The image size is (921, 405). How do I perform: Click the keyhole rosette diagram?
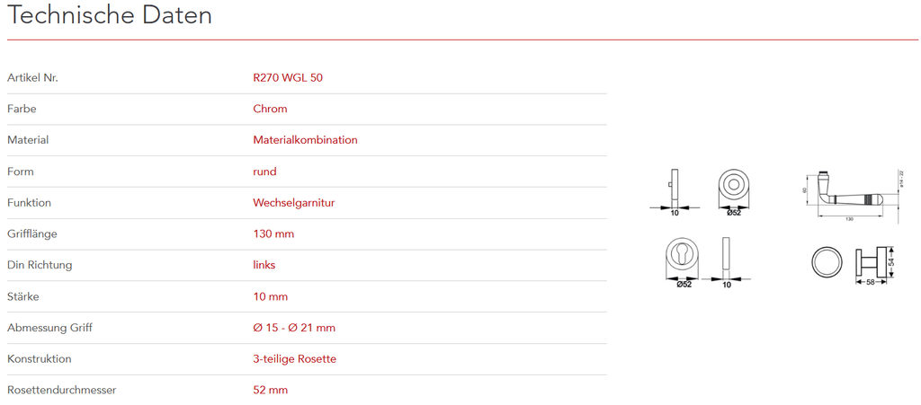684,255
